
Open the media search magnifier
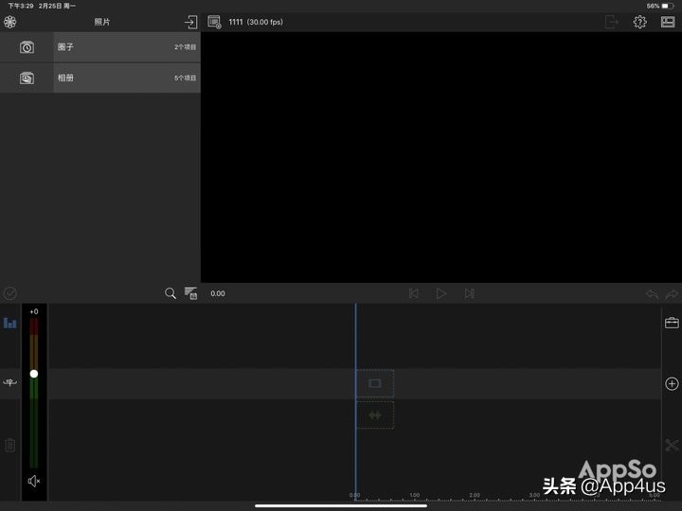[170, 293]
